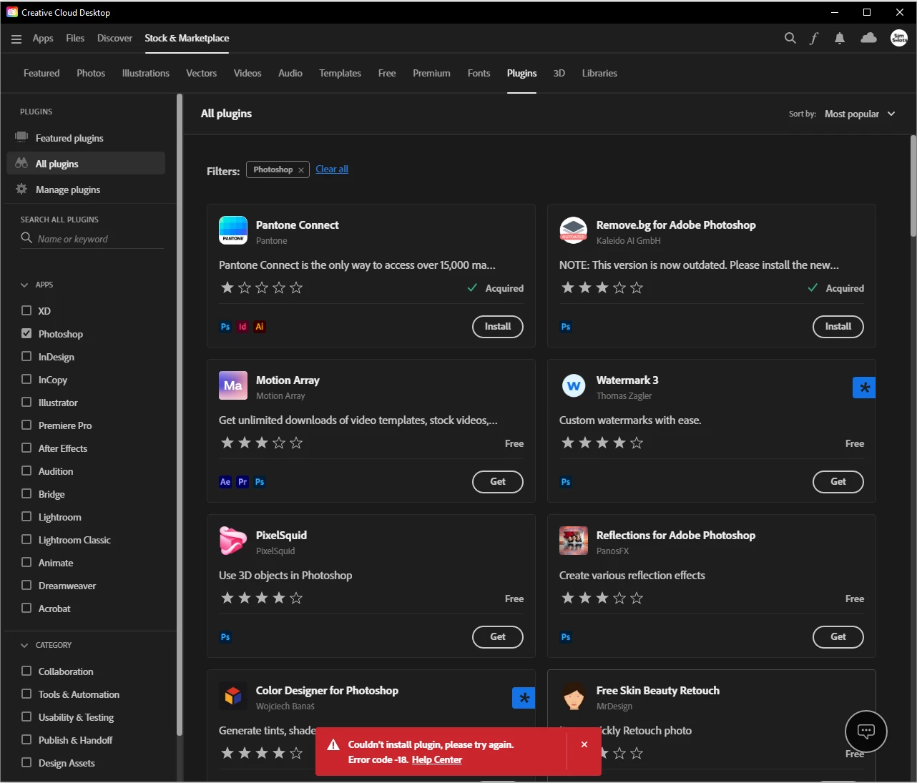
Task: Click the left sidebar scrollbar
Action: pos(180,415)
